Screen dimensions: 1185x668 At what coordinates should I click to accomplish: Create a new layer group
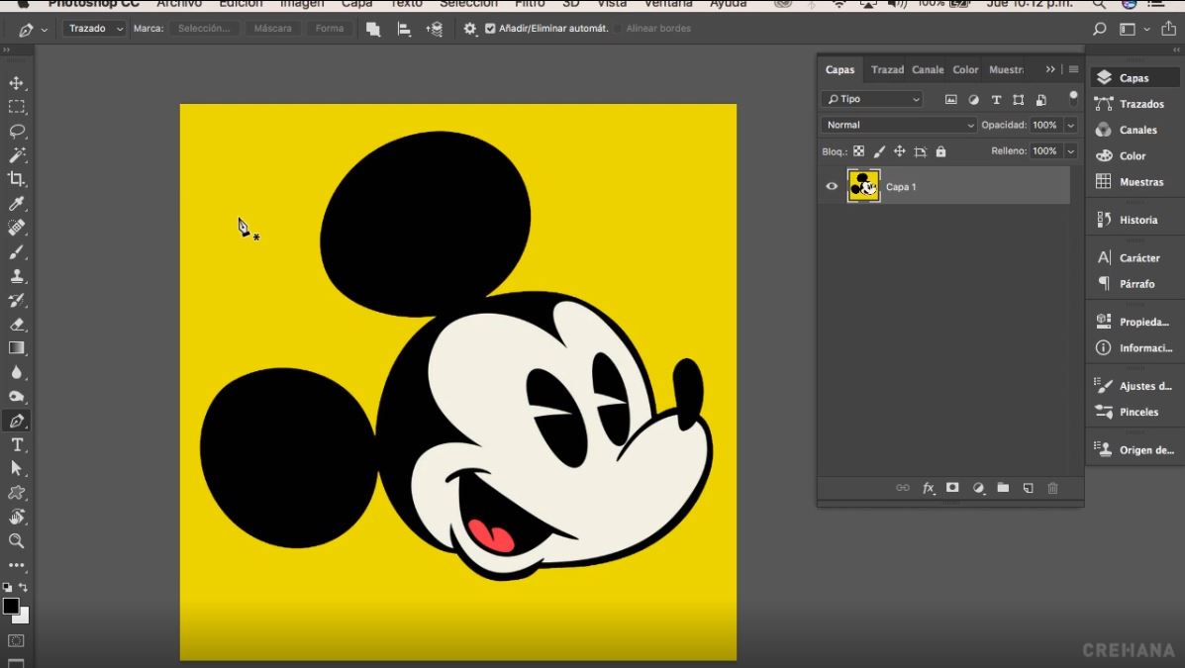[x=1003, y=488]
